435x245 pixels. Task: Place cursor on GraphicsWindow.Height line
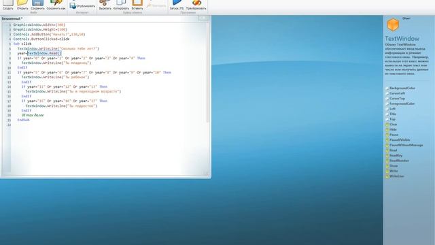pyautogui.click(x=40, y=29)
